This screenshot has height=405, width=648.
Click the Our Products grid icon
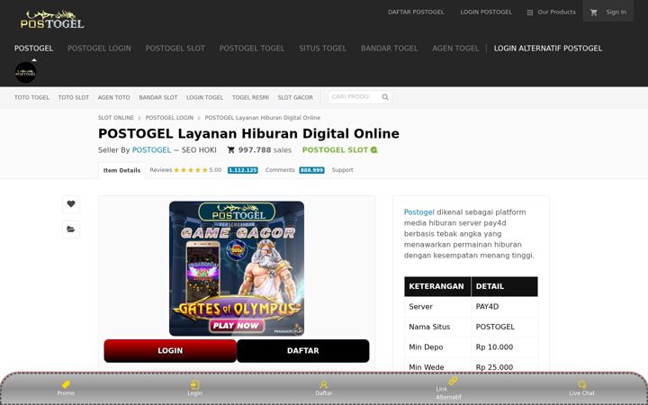coord(530,13)
